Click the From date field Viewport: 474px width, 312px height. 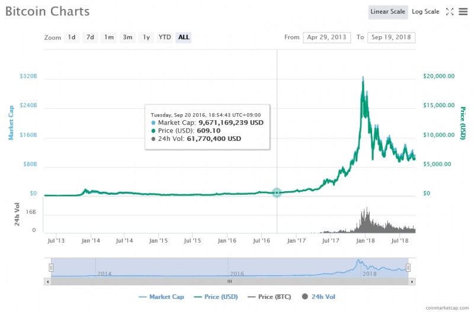coord(326,37)
